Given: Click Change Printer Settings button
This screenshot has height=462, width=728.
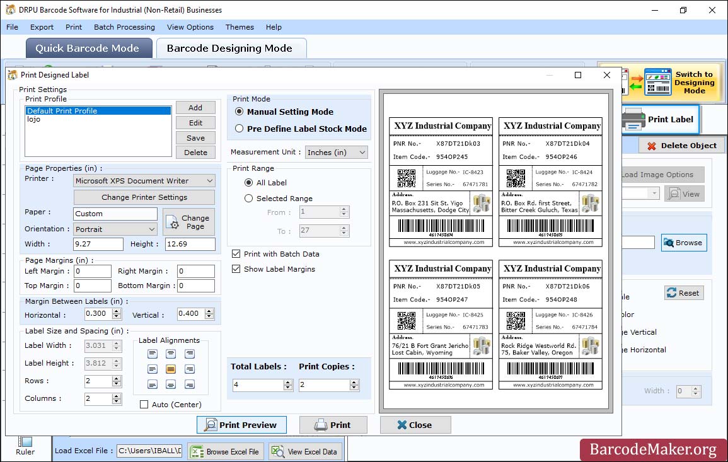Looking at the screenshot, I should [144, 197].
